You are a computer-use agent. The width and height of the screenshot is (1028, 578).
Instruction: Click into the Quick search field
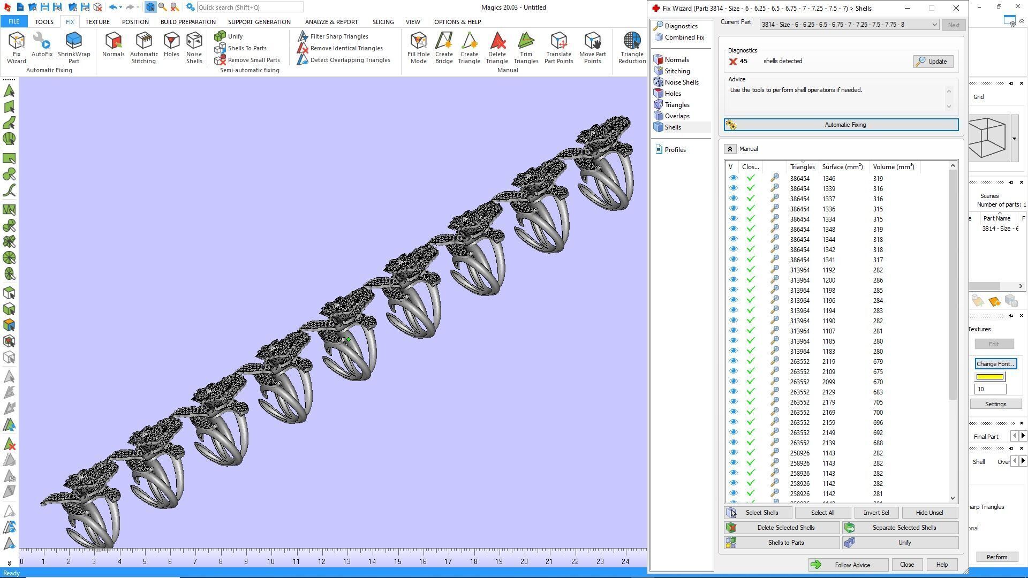point(250,7)
